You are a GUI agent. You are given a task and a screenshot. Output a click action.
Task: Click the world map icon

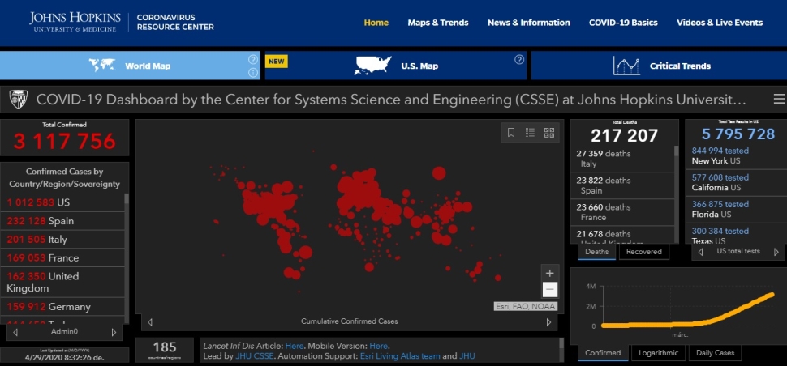(x=102, y=66)
